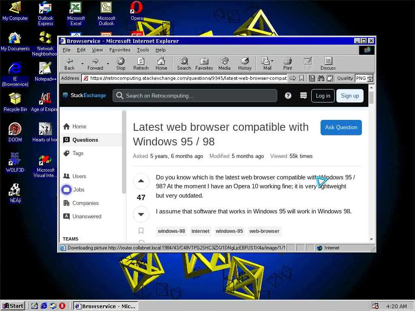Image resolution: width=415 pixels, height=311 pixels.
Task: Open the History toolbar button
Action: click(245, 64)
